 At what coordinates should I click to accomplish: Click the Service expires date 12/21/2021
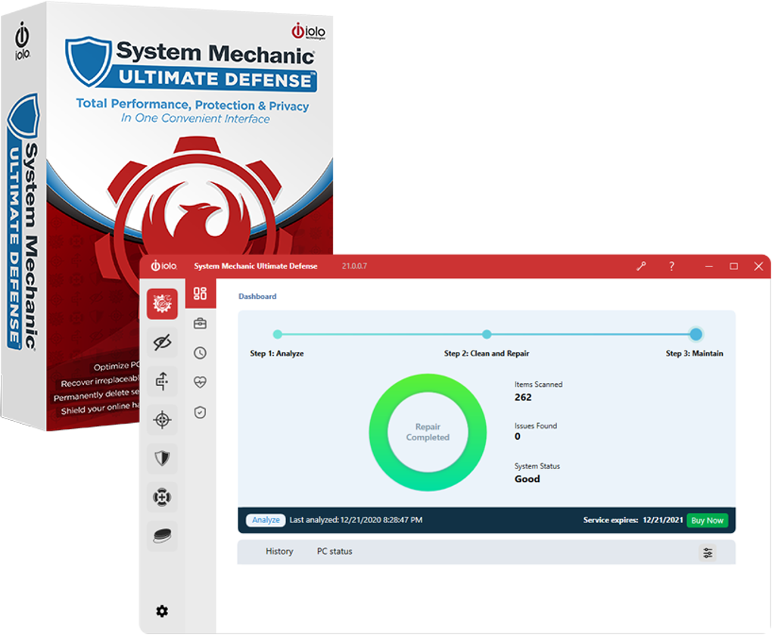[x=663, y=520]
